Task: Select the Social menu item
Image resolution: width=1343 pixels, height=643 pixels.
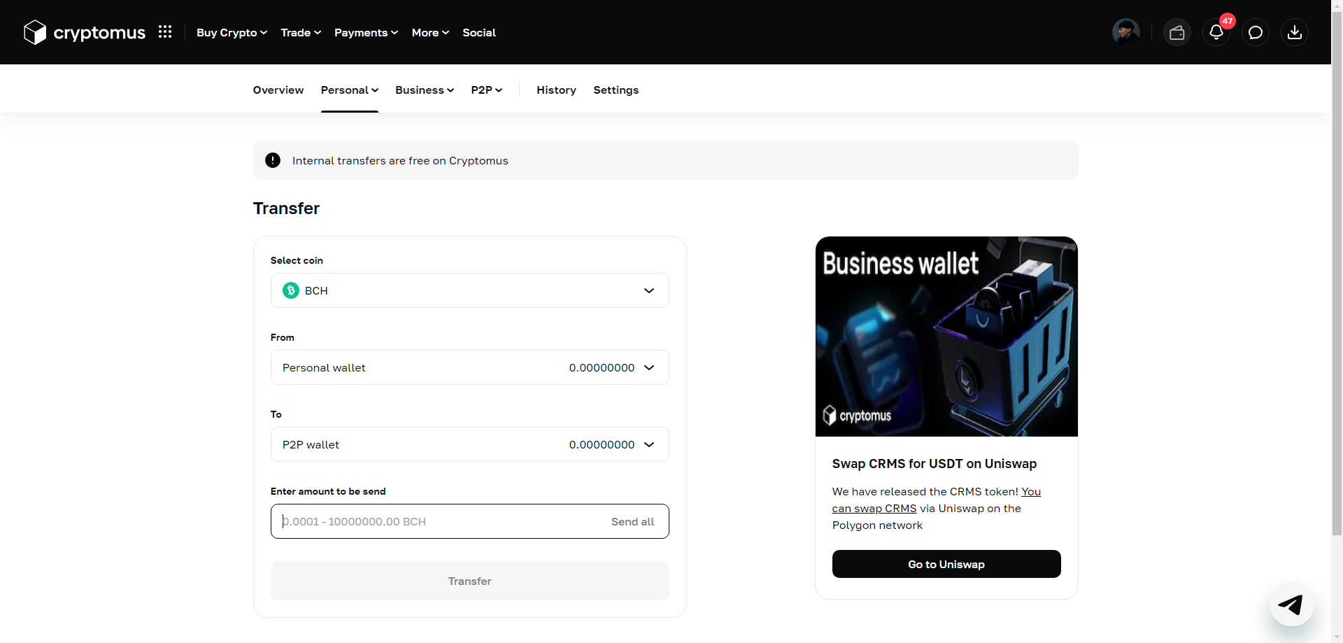Action: click(478, 32)
